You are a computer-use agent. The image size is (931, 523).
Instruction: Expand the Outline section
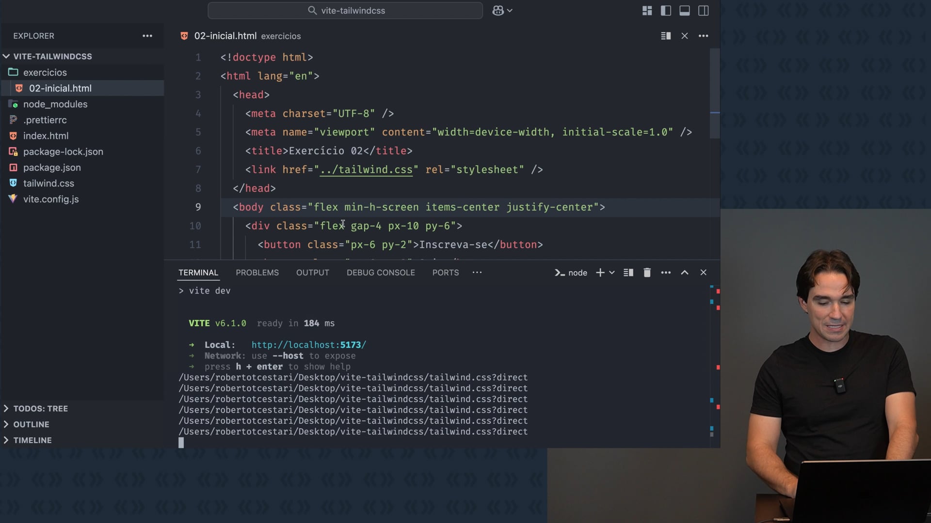[x=31, y=424]
